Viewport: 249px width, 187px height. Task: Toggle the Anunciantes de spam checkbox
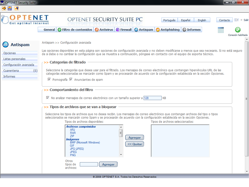point(71,79)
